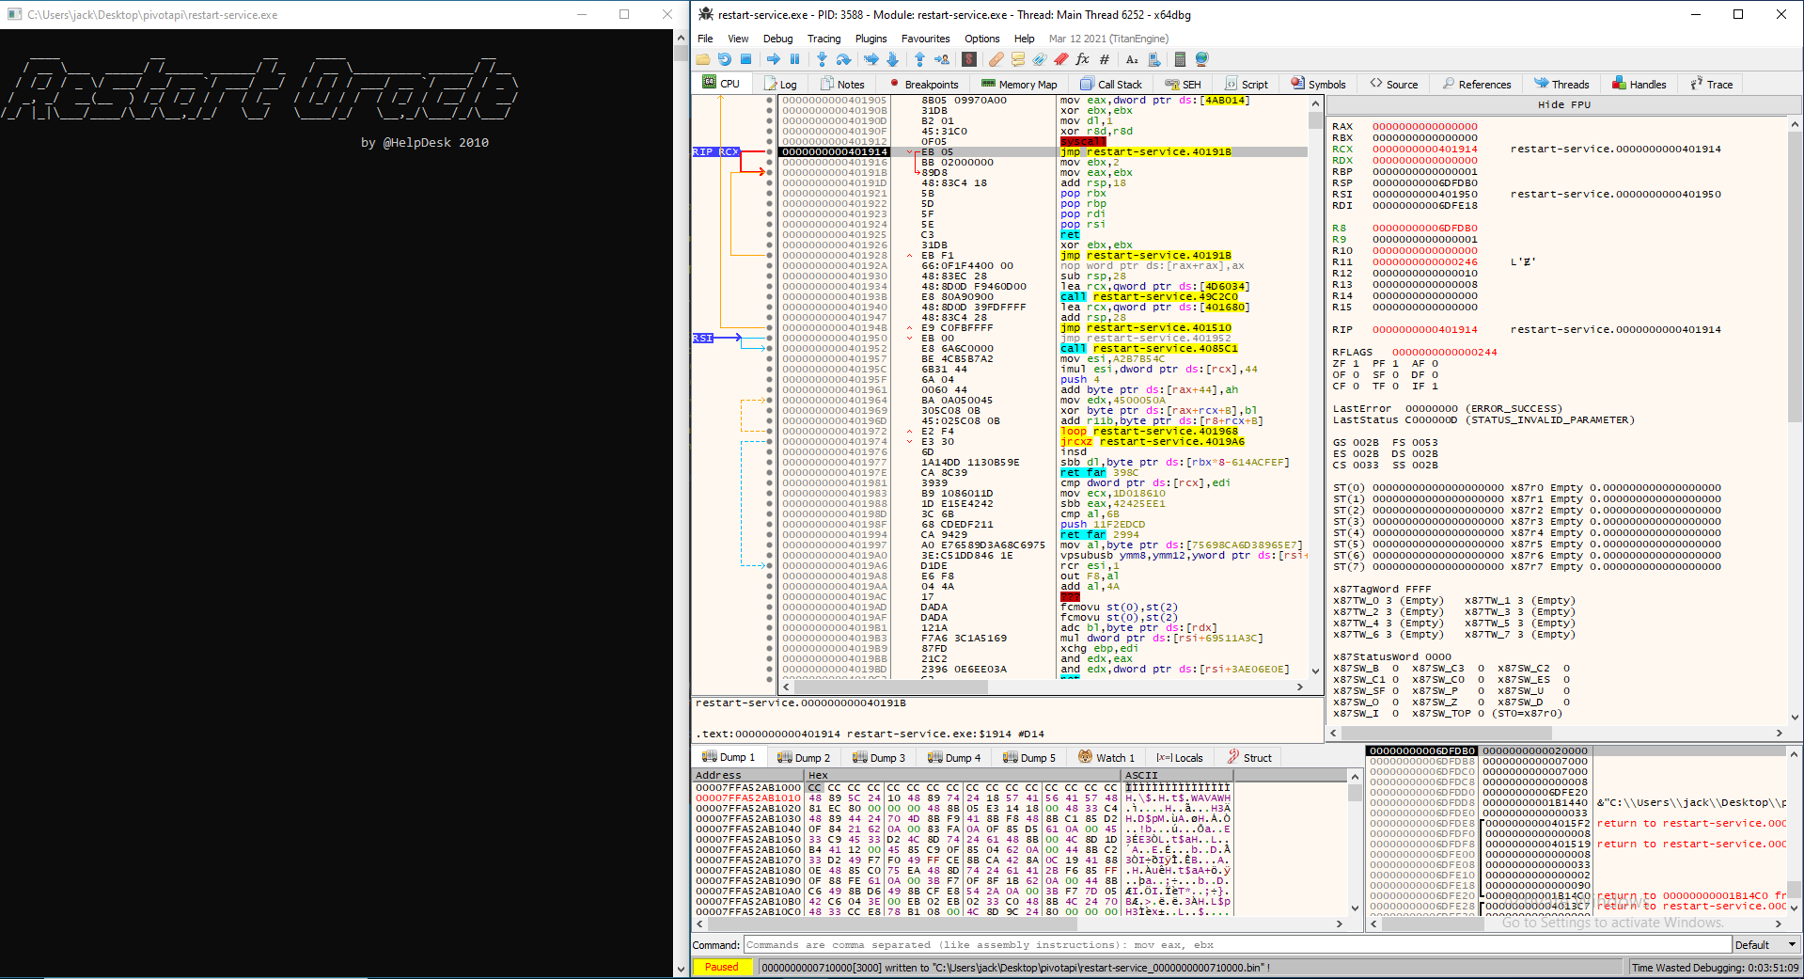Toggle breakpoint dot at address 0000000000401934
This screenshot has width=1804, height=979.
[770, 287]
